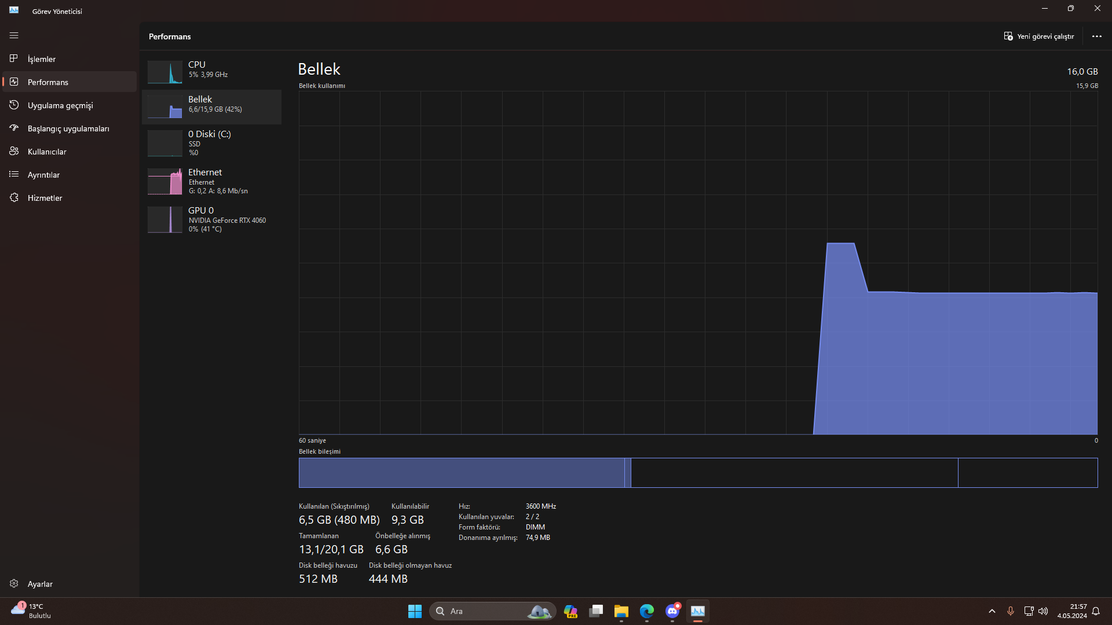Open Uygulama geçmişi history icon
This screenshot has height=625, width=1112.
coord(14,105)
